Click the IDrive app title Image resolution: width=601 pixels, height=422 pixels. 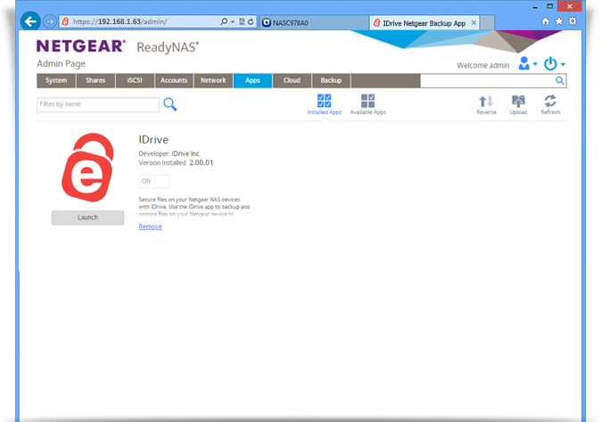153,140
